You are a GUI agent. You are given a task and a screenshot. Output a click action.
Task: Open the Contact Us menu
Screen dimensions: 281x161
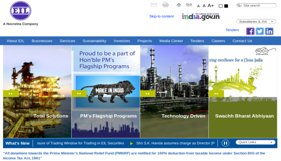click(x=242, y=41)
